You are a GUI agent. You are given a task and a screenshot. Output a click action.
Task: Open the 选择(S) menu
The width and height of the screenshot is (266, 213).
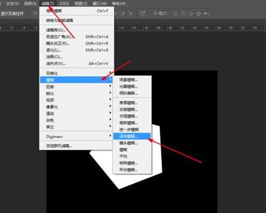[30, 4]
